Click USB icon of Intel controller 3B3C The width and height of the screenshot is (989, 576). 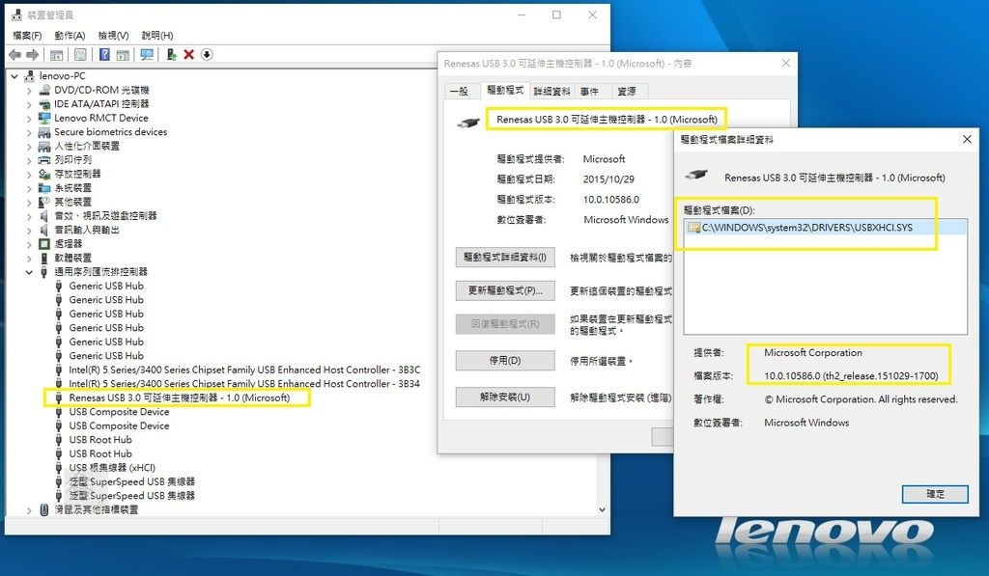pyautogui.click(x=59, y=370)
